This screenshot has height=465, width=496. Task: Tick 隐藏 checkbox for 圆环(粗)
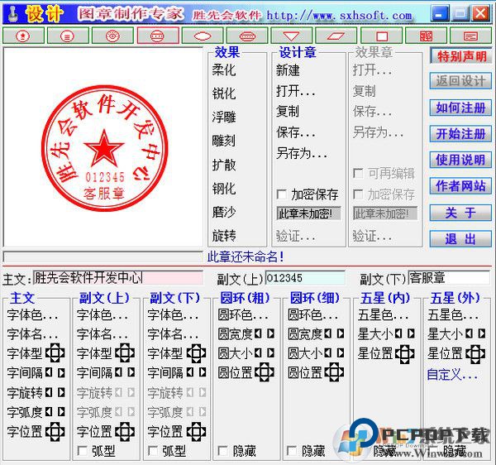point(223,451)
